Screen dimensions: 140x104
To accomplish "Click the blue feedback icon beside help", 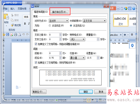I will coord(130,8).
